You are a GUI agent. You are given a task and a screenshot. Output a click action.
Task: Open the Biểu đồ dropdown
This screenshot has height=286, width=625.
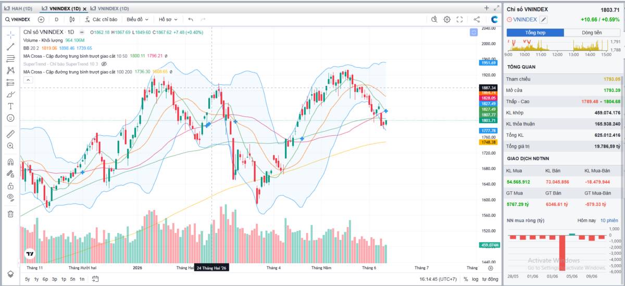point(137,19)
